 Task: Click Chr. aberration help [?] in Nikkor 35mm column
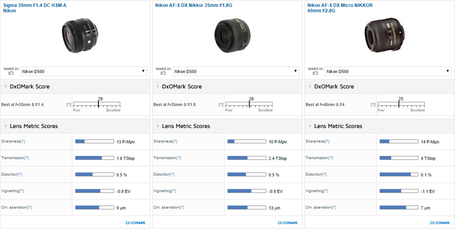182,208
